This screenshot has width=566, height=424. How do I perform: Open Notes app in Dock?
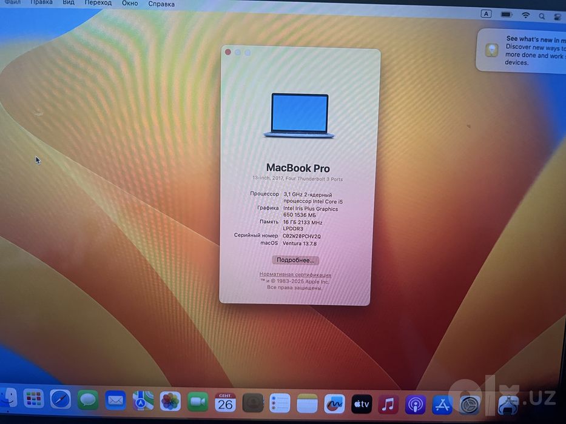(307, 403)
